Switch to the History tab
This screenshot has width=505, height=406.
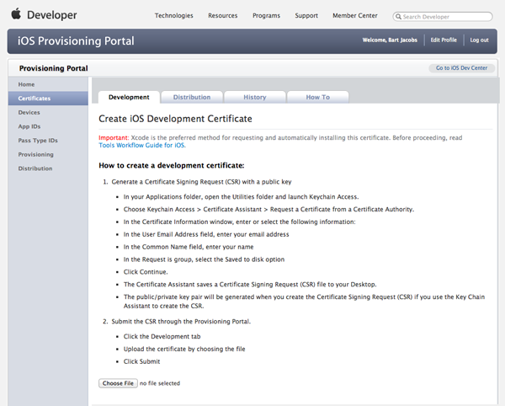(255, 97)
